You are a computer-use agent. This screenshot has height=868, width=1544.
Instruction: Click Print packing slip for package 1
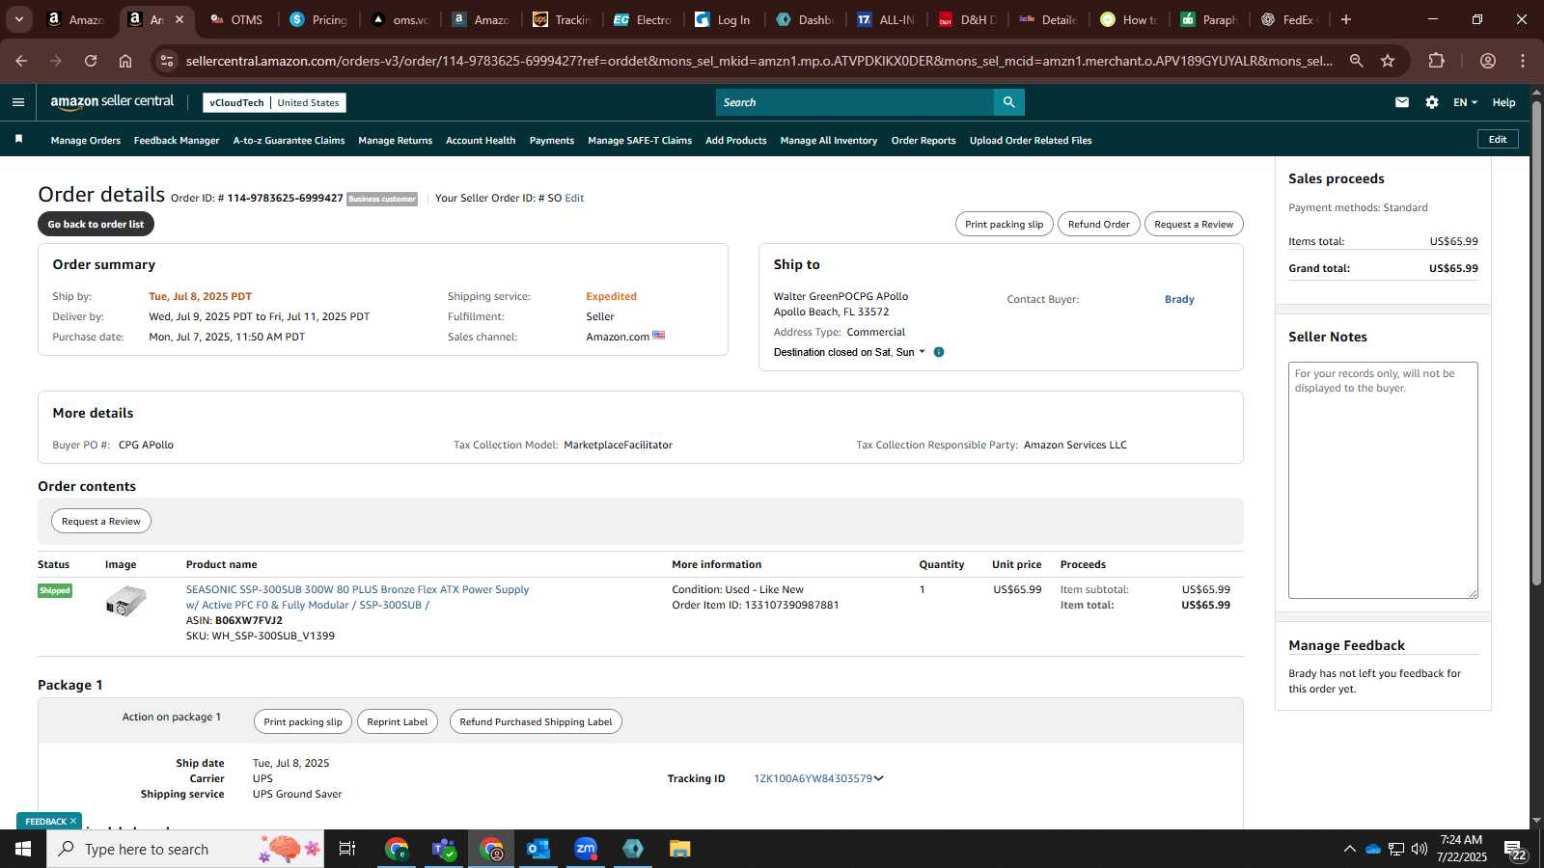[x=303, y=721]
